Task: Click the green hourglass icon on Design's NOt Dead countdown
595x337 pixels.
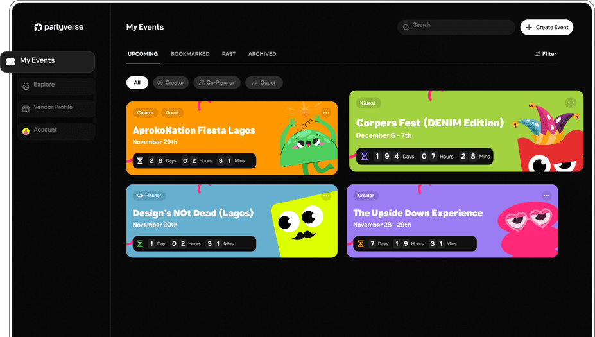Action: [140, 244]
